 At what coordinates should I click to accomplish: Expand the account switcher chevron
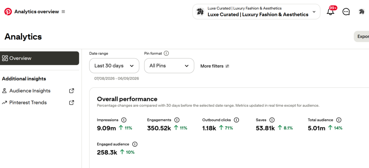[x=314, y=12]
